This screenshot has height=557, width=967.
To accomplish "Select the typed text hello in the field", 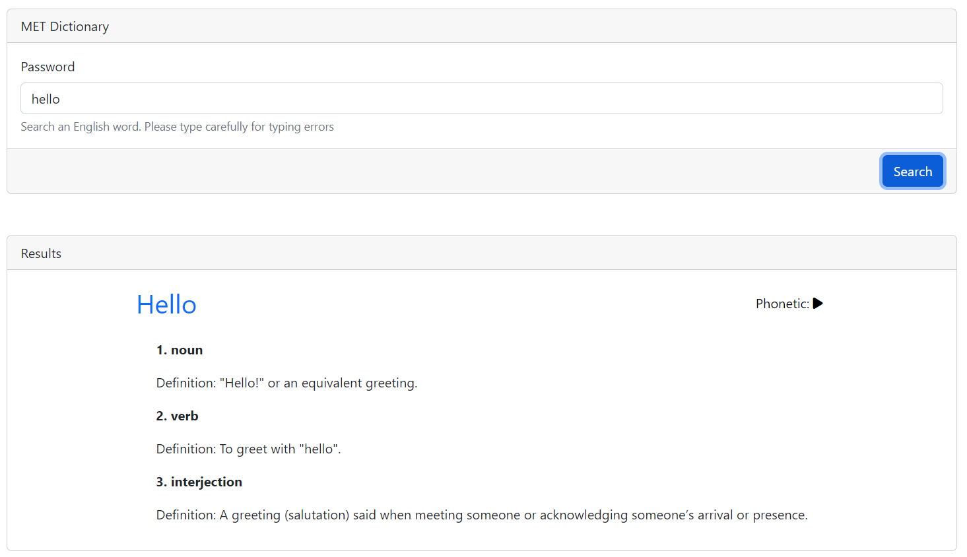I will (x=46, y=98).
